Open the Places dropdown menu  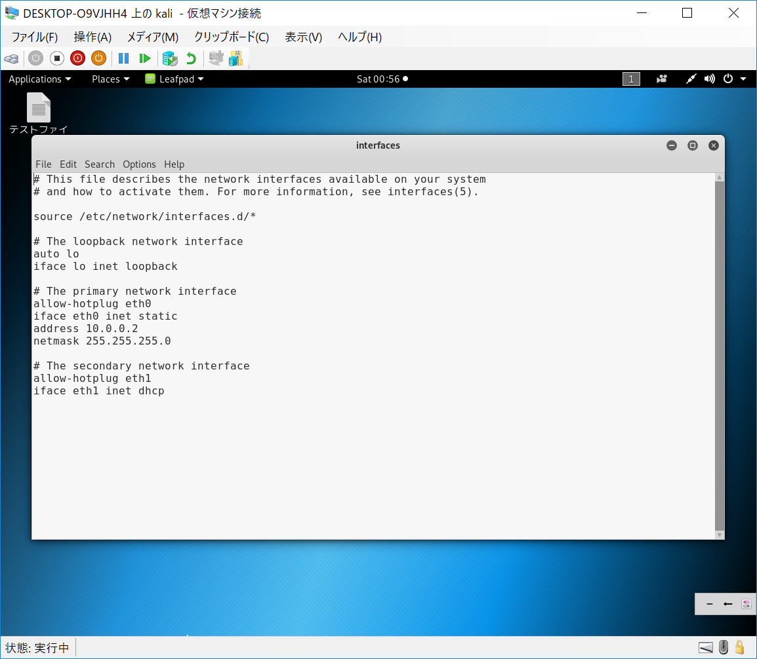point(110,79)
